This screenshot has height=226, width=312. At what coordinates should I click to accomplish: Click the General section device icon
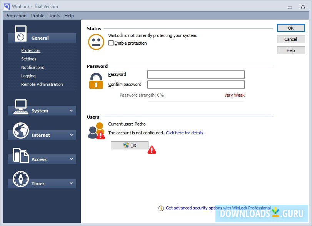click(21, 33)
